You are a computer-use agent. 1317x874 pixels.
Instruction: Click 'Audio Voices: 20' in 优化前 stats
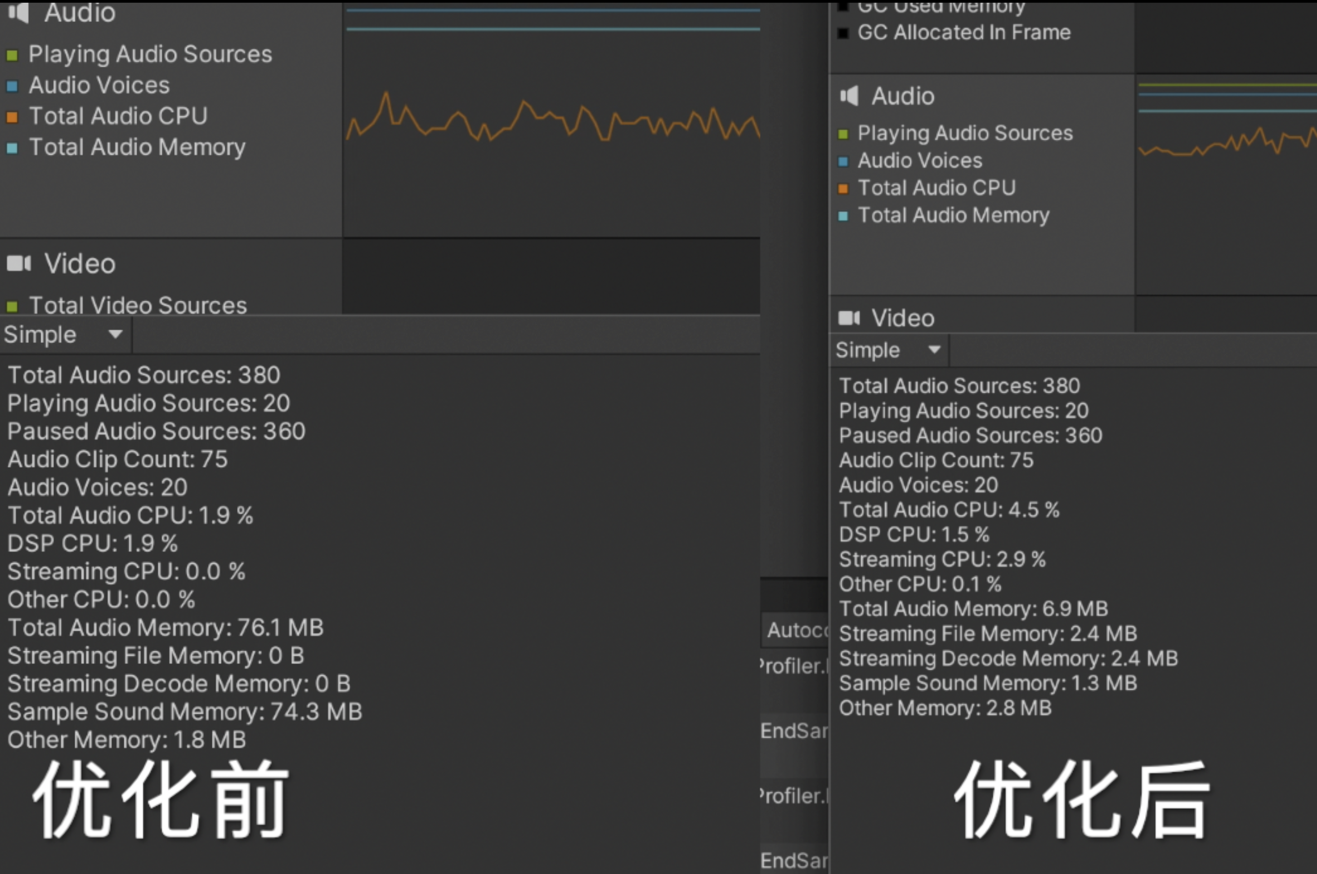pos(98,488)
